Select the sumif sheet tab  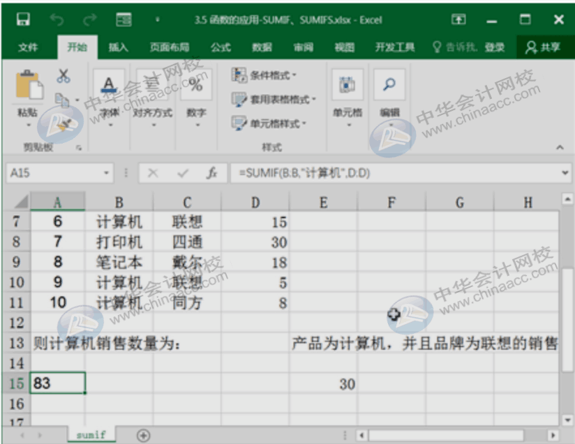[x=91, y=435]
